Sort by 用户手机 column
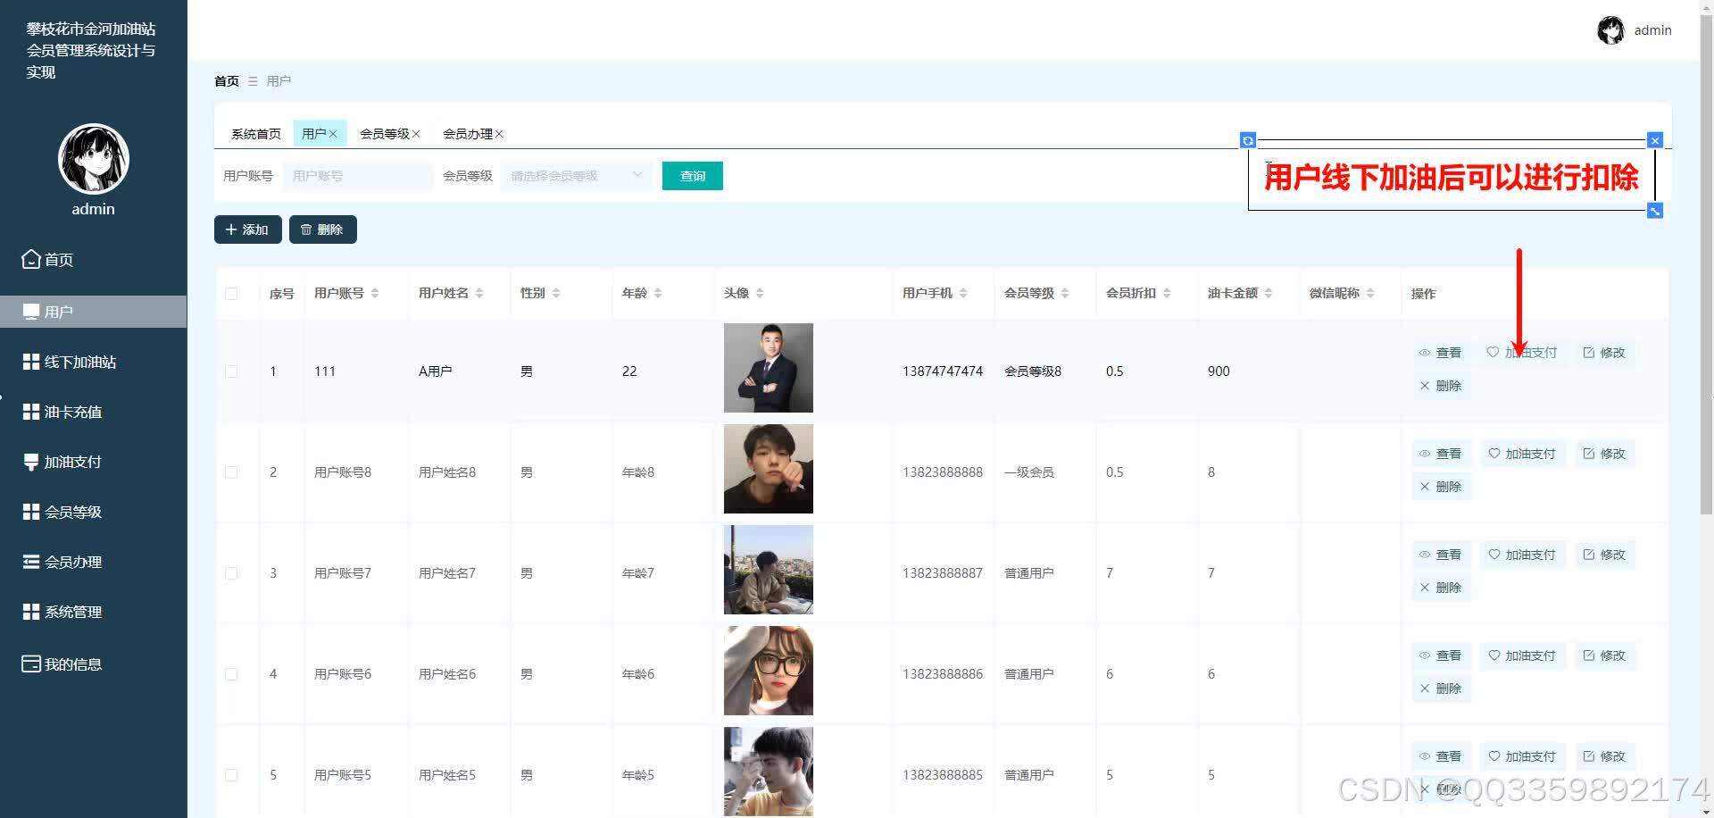The width and height of the screenshot is (1714, 818). coord(963,293)
